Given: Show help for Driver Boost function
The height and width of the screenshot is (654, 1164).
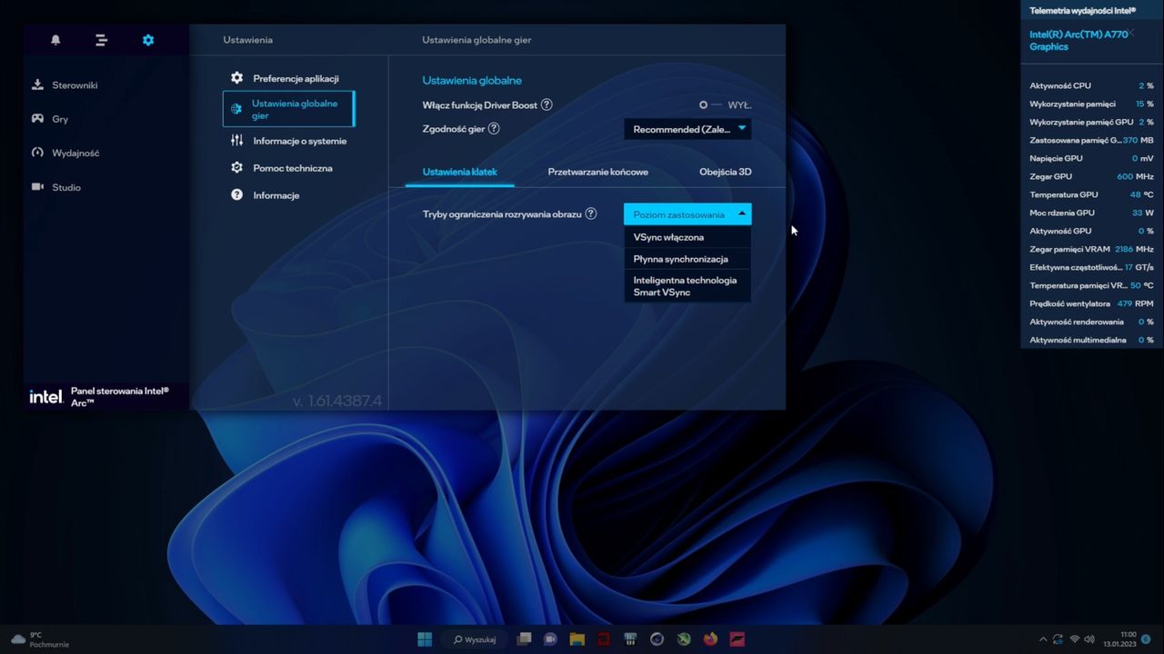Looking at the screenshot, I should (x=547, y=104).
